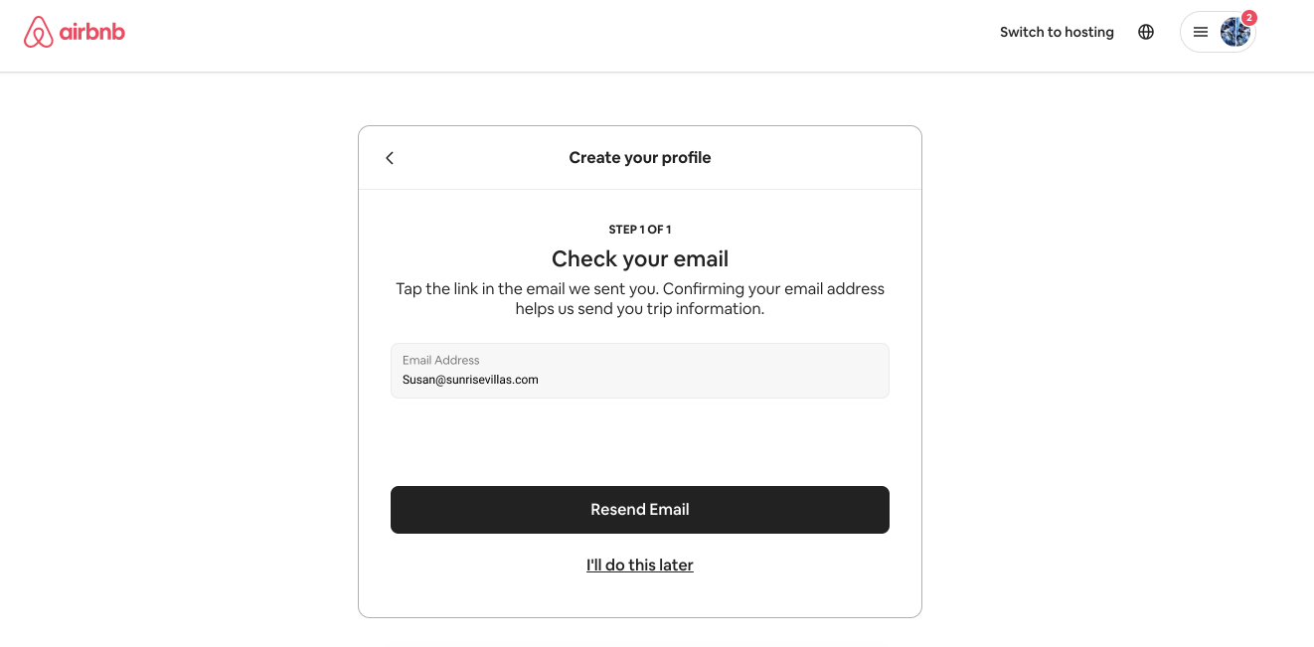Click the Check your email heading
1314x647 pixels.
click(640, 259)
